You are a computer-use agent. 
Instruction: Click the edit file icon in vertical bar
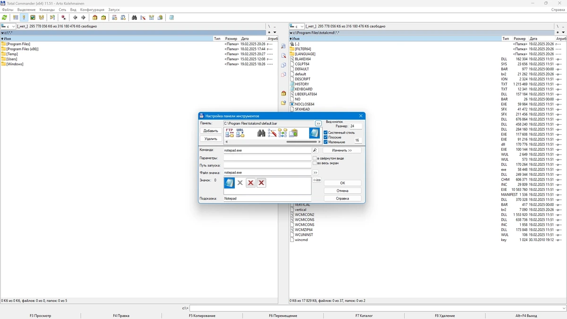(283, 55)
